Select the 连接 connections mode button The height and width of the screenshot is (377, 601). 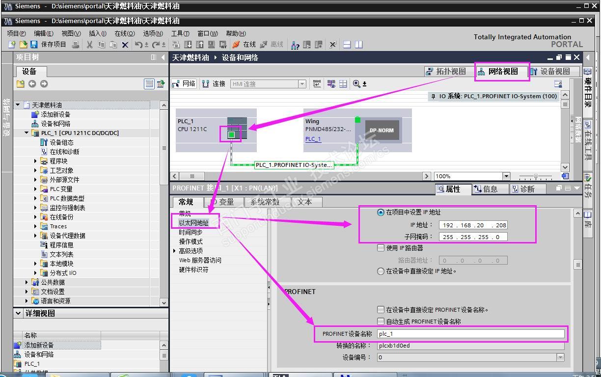[214, 84]
